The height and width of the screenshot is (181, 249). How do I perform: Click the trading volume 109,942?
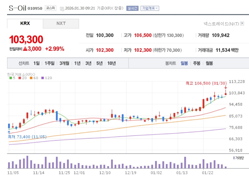click(x=220, y=35)
